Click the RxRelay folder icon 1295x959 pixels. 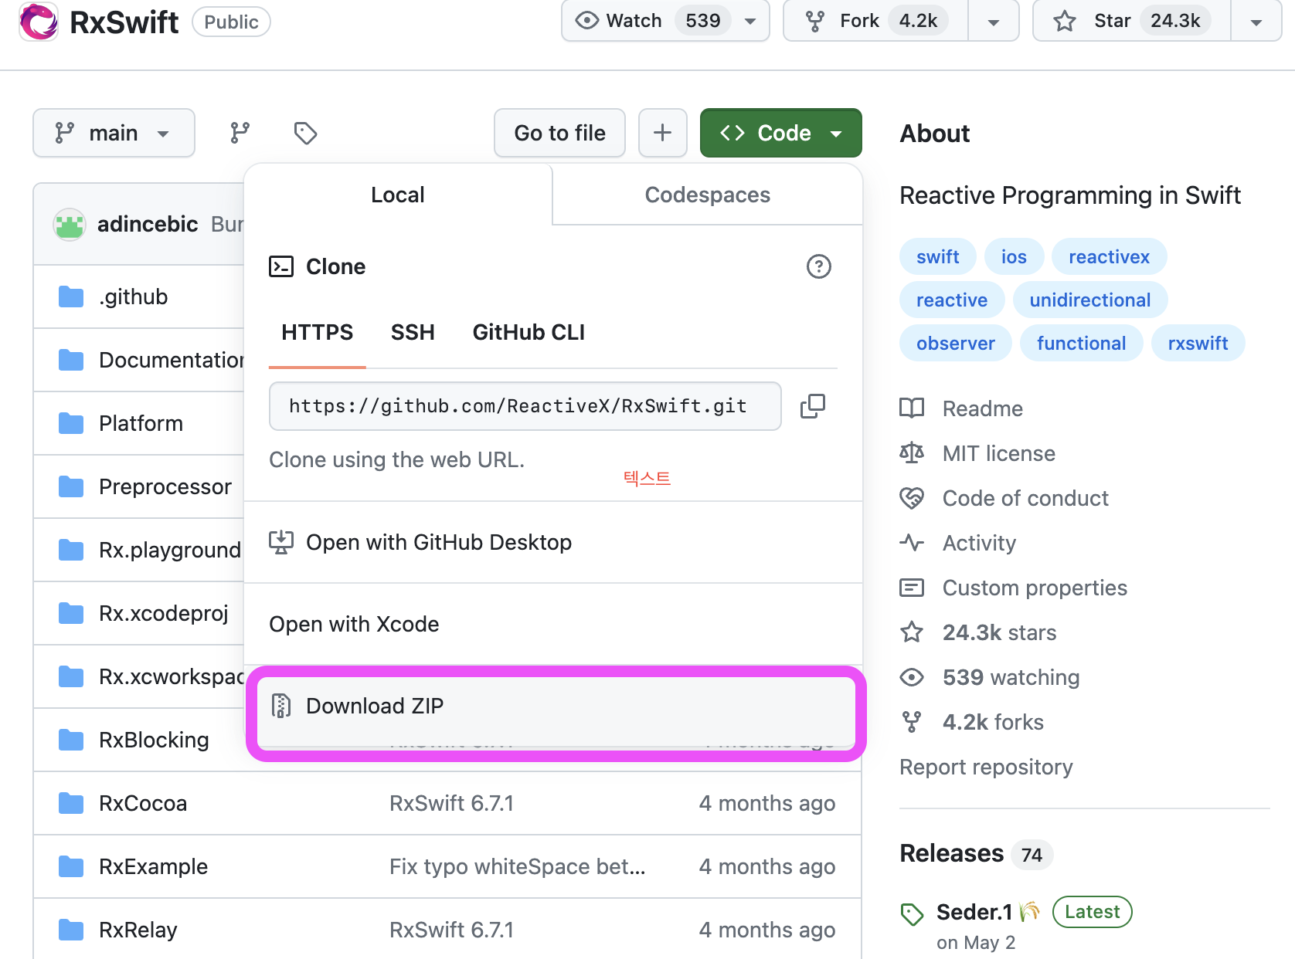tap(71, 930)
